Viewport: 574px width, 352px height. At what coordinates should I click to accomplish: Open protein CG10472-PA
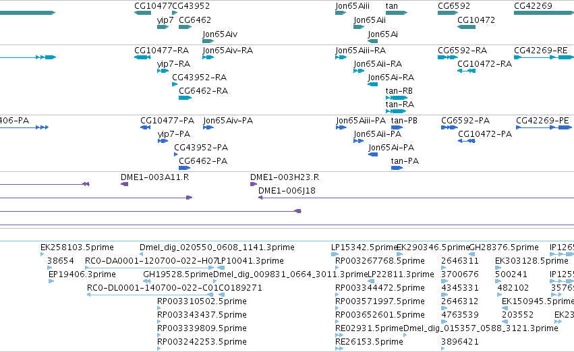click(x=485, y=134)
